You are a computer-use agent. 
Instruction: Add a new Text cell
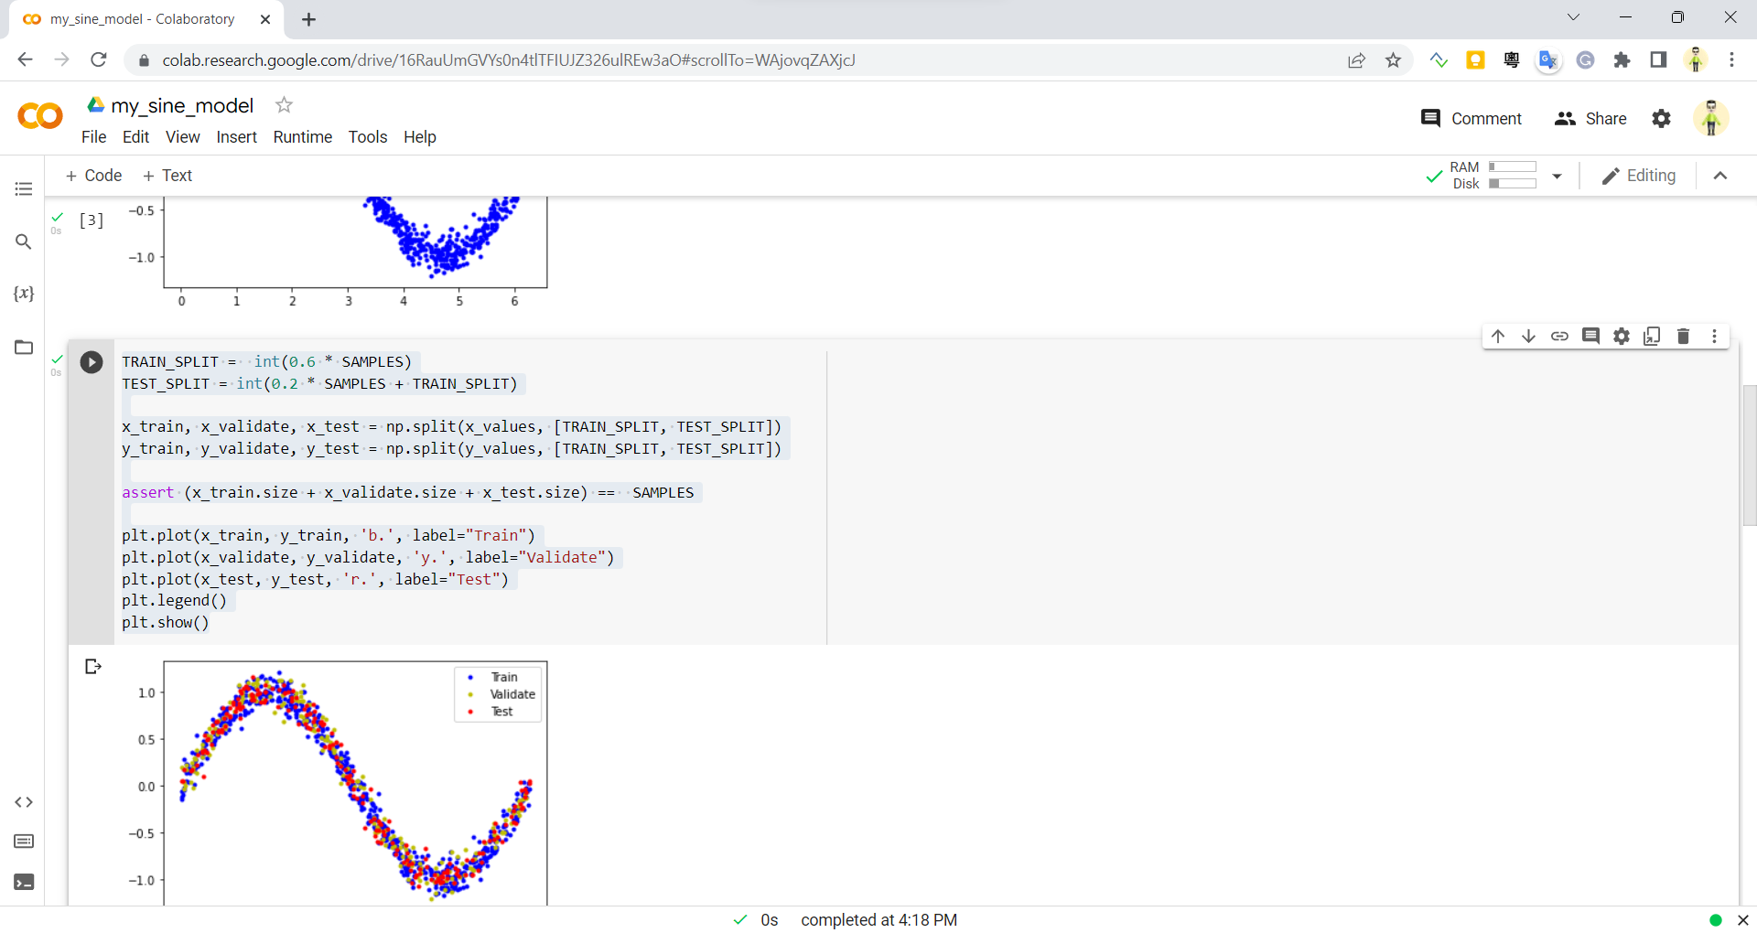pyautogui.click(x=167, y=176)
